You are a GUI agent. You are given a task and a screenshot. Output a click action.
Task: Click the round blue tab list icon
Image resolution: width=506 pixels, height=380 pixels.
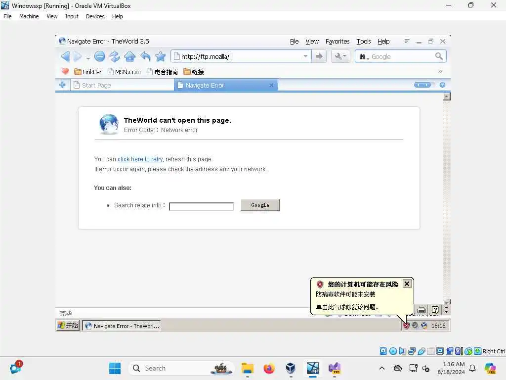[x=442, y=85]
